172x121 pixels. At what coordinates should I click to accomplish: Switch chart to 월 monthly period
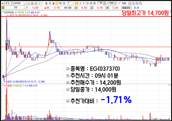point(53,3)
